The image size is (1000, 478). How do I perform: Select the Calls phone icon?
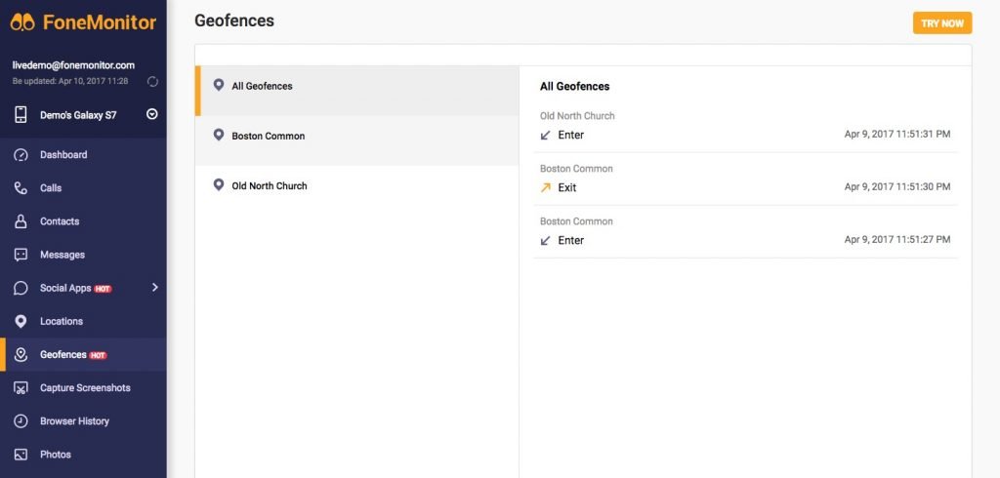tap(21, 188)
